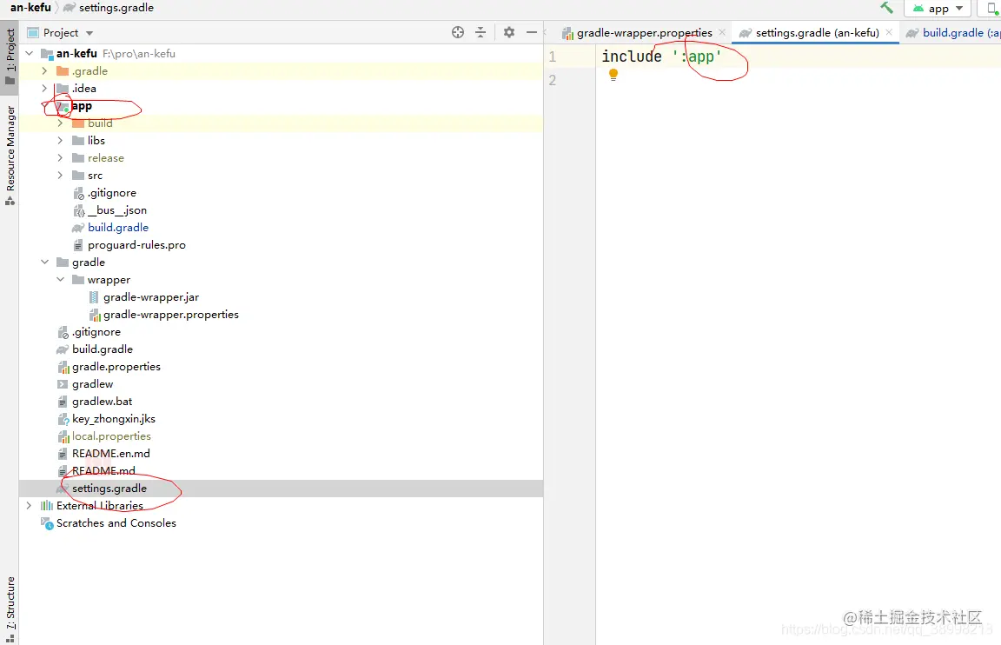This screenshot has height=645, width=1001.
Task: Click the Select Opened File target icon
Action: [458, 32]
